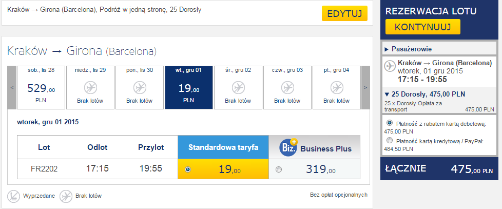Click the Biz Business Plus logo icon
Viewport: 502px width, 209px height.
point(288,147)
